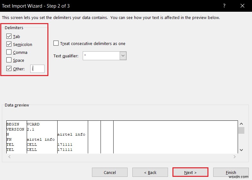Screen dimensions: 252x180
Task: Select the BEGIN cell in data preview
Action: tap(13, 124)
